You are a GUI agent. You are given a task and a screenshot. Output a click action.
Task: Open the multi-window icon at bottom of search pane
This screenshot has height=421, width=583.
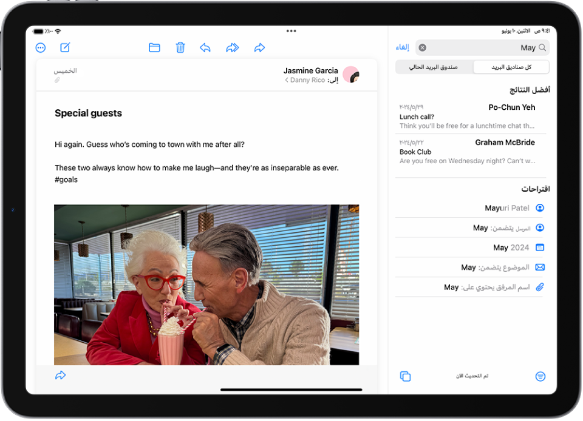tap(405, 377)
